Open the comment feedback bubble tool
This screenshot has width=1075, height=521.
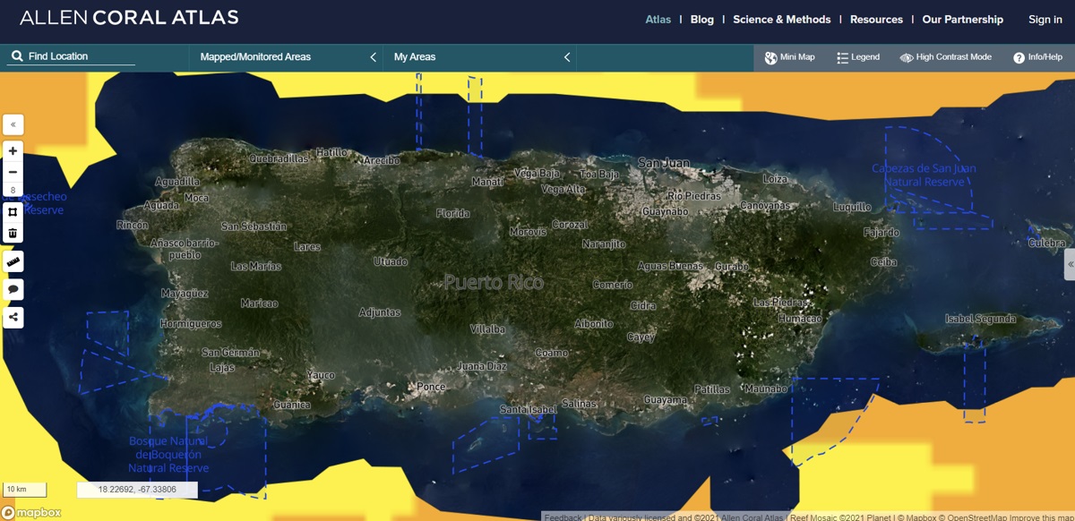tap(13, 290)
